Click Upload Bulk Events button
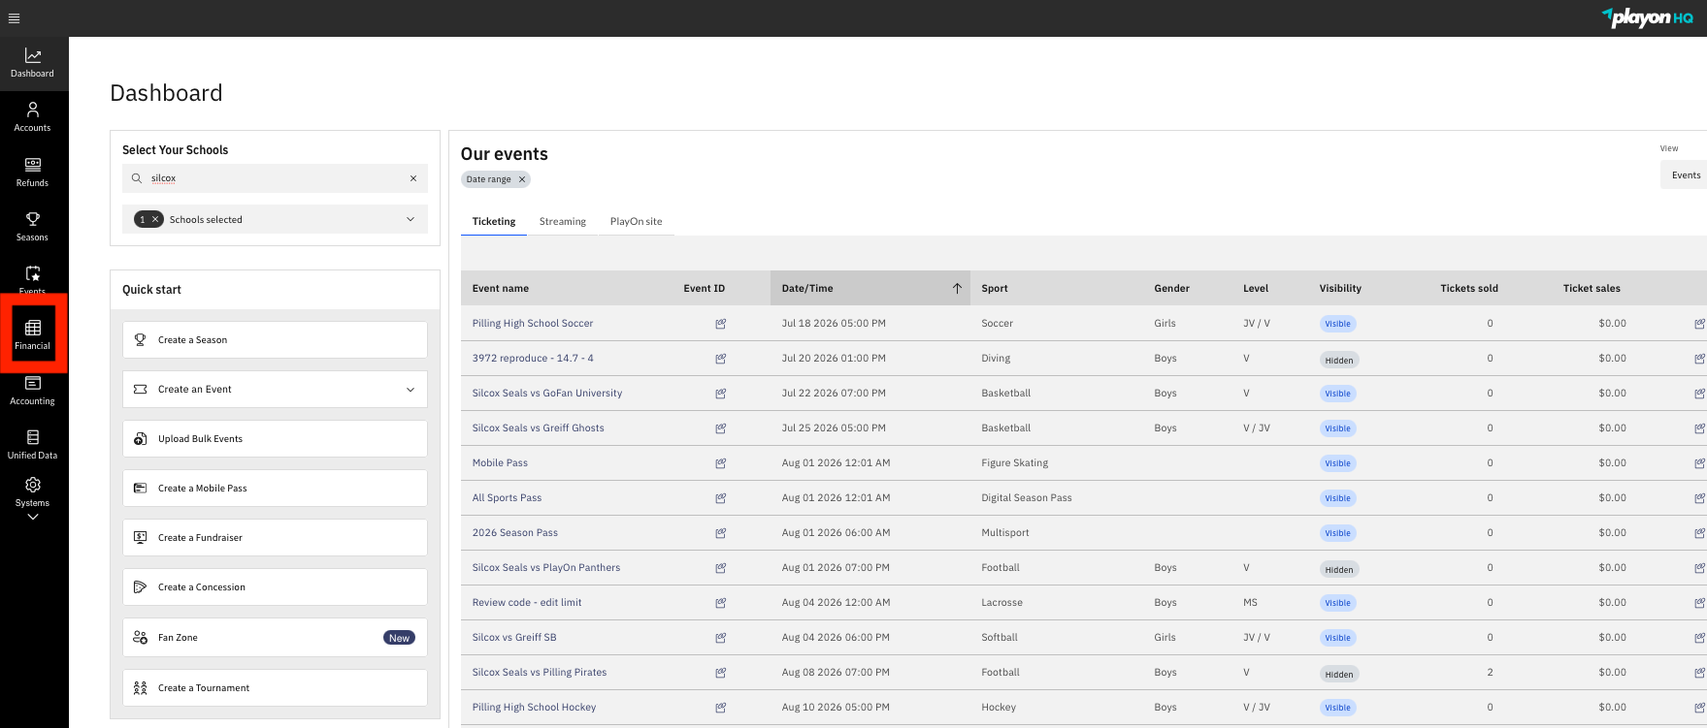 276,439
